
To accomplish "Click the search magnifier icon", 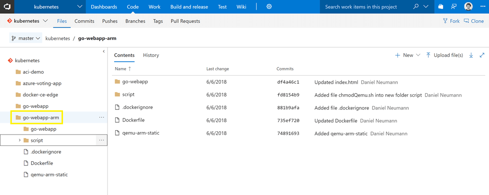I will 415,7.
